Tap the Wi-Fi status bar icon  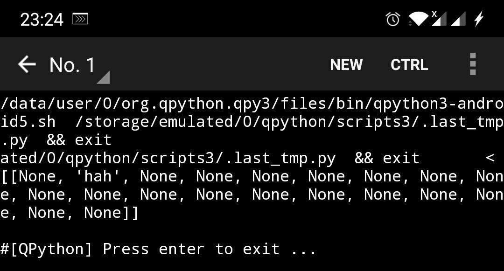(x=418, y=19)
